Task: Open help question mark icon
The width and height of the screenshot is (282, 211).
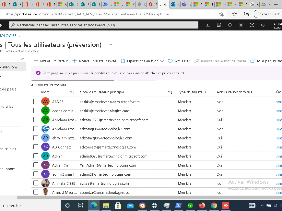Action: click(252, 25)
